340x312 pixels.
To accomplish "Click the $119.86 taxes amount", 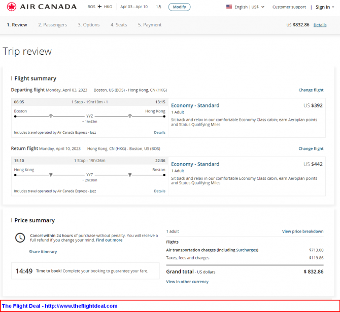I will click(316, 258).
